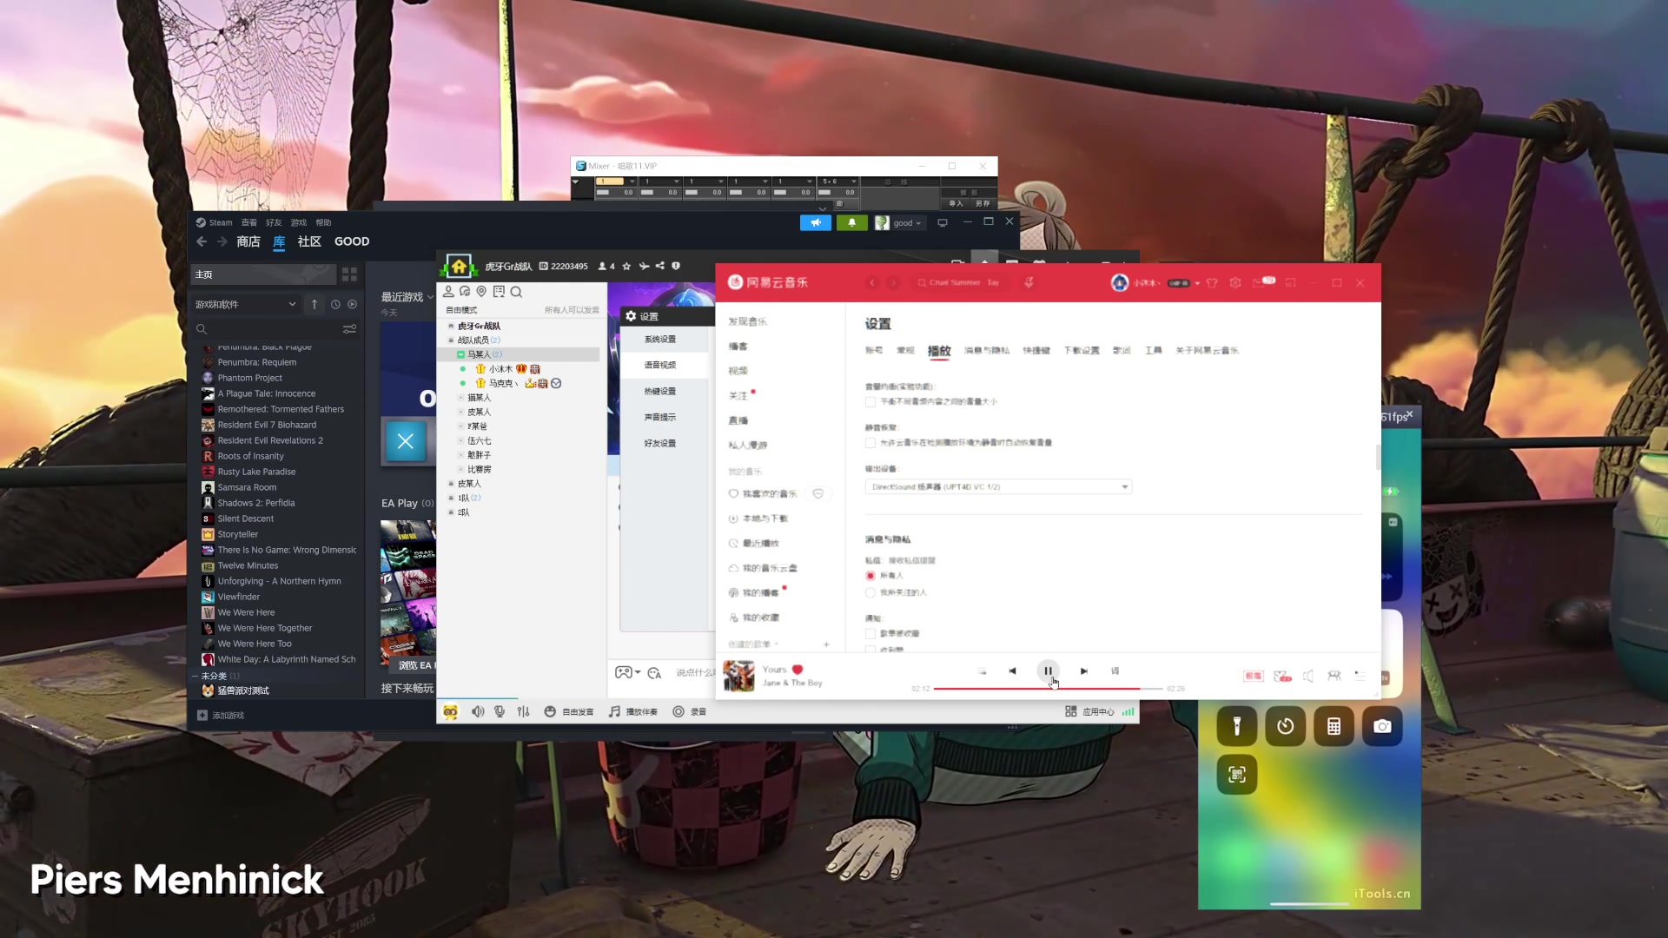Image resolution: width=1668 pixels, height=938 pixels.
Task: Open 热键设置 in voice chat settings
Action: [x=660, y=391]
